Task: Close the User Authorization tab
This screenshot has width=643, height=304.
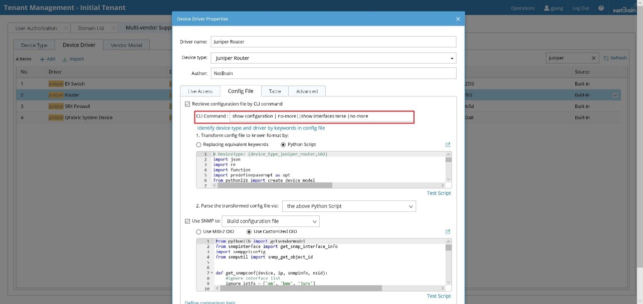Action: point(66,28)
